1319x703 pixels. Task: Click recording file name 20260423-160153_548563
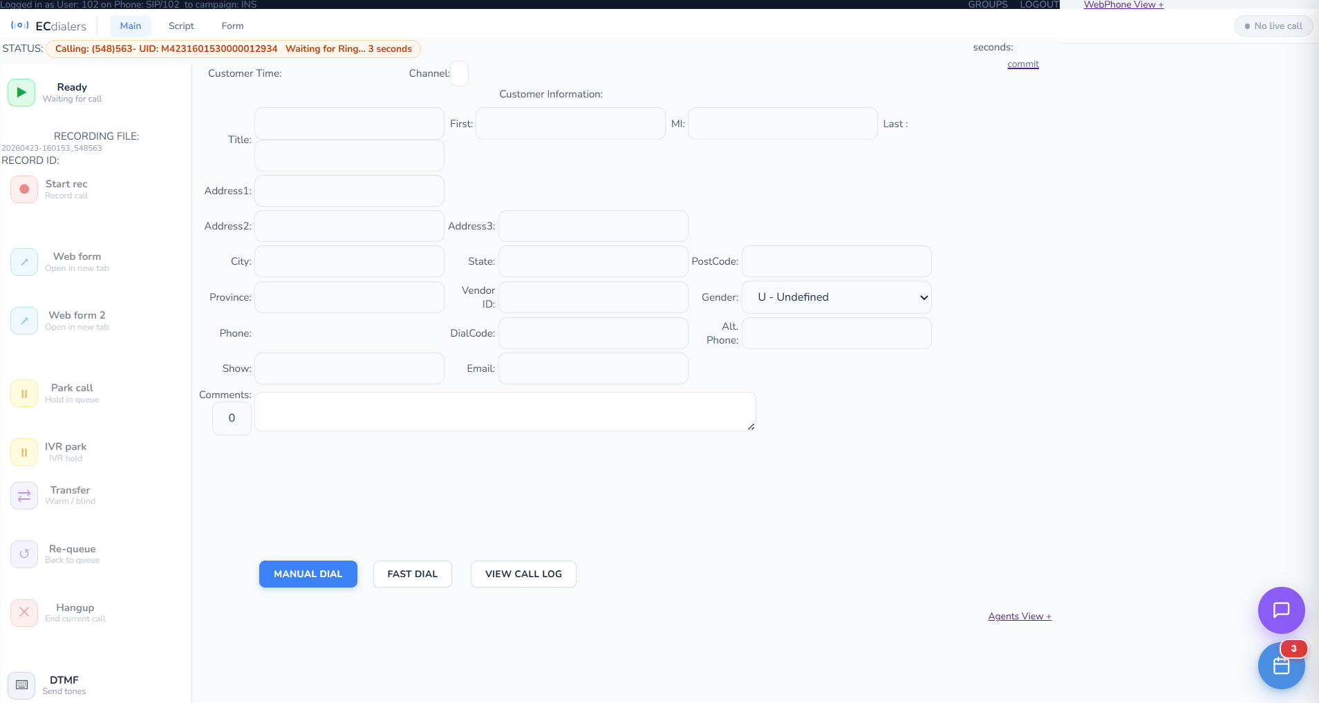coord(52,148)
